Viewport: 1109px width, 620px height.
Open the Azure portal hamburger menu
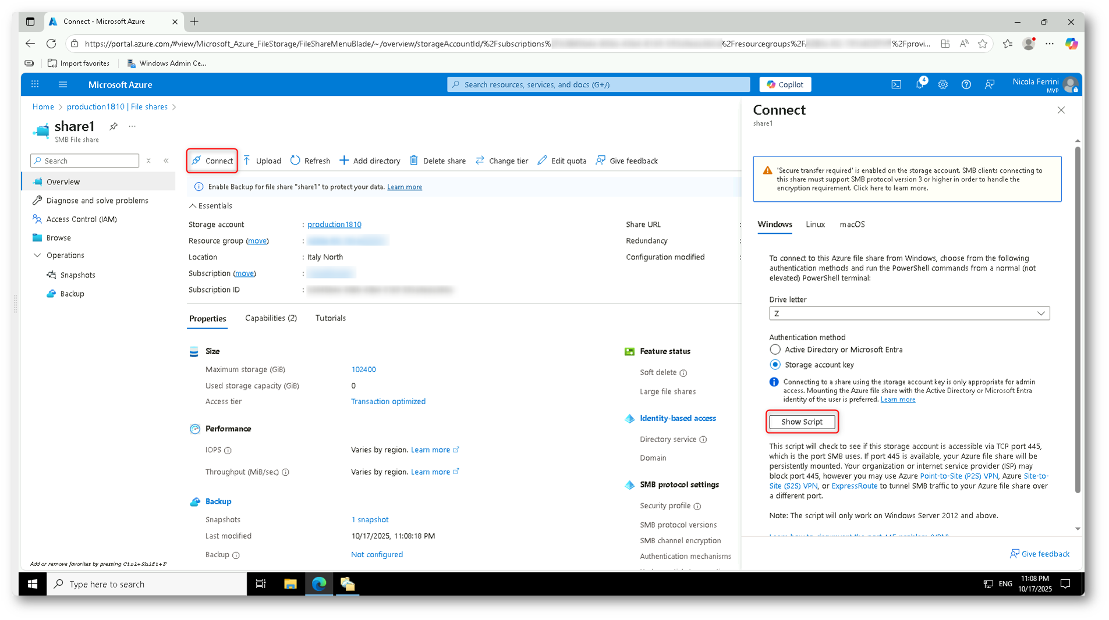coord(63,84)
